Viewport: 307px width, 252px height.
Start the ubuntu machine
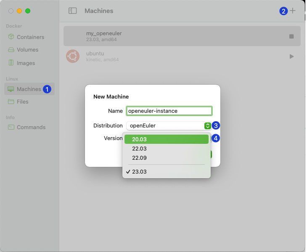tap(291, 57)
